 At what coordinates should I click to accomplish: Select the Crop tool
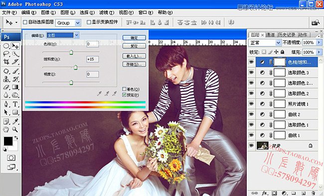click(6, 62)
